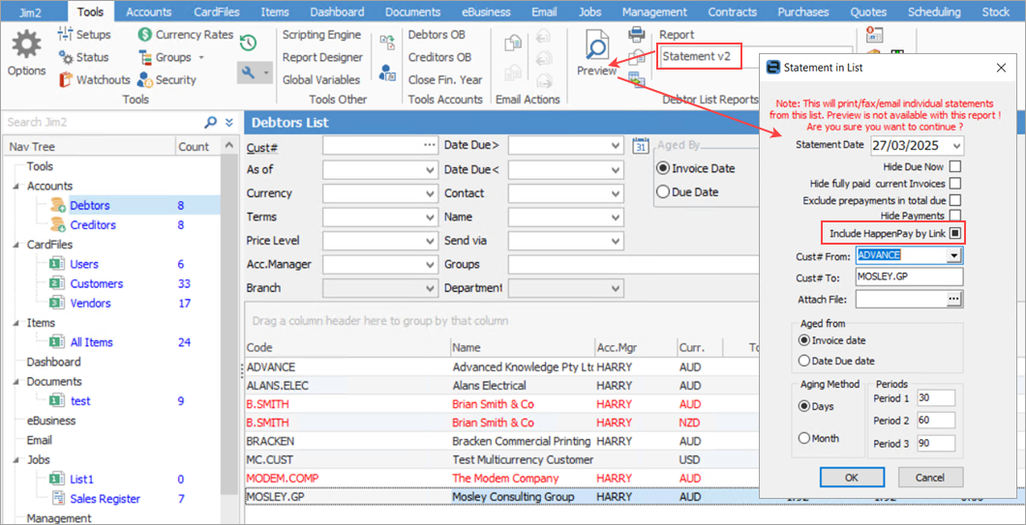
Task: Open the Purchases ribbon tab
Action: pyautogui.click(x=802, y=13)
